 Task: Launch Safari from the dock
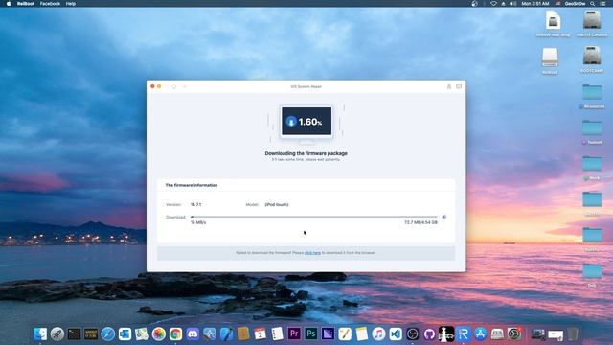click(108, 333)
